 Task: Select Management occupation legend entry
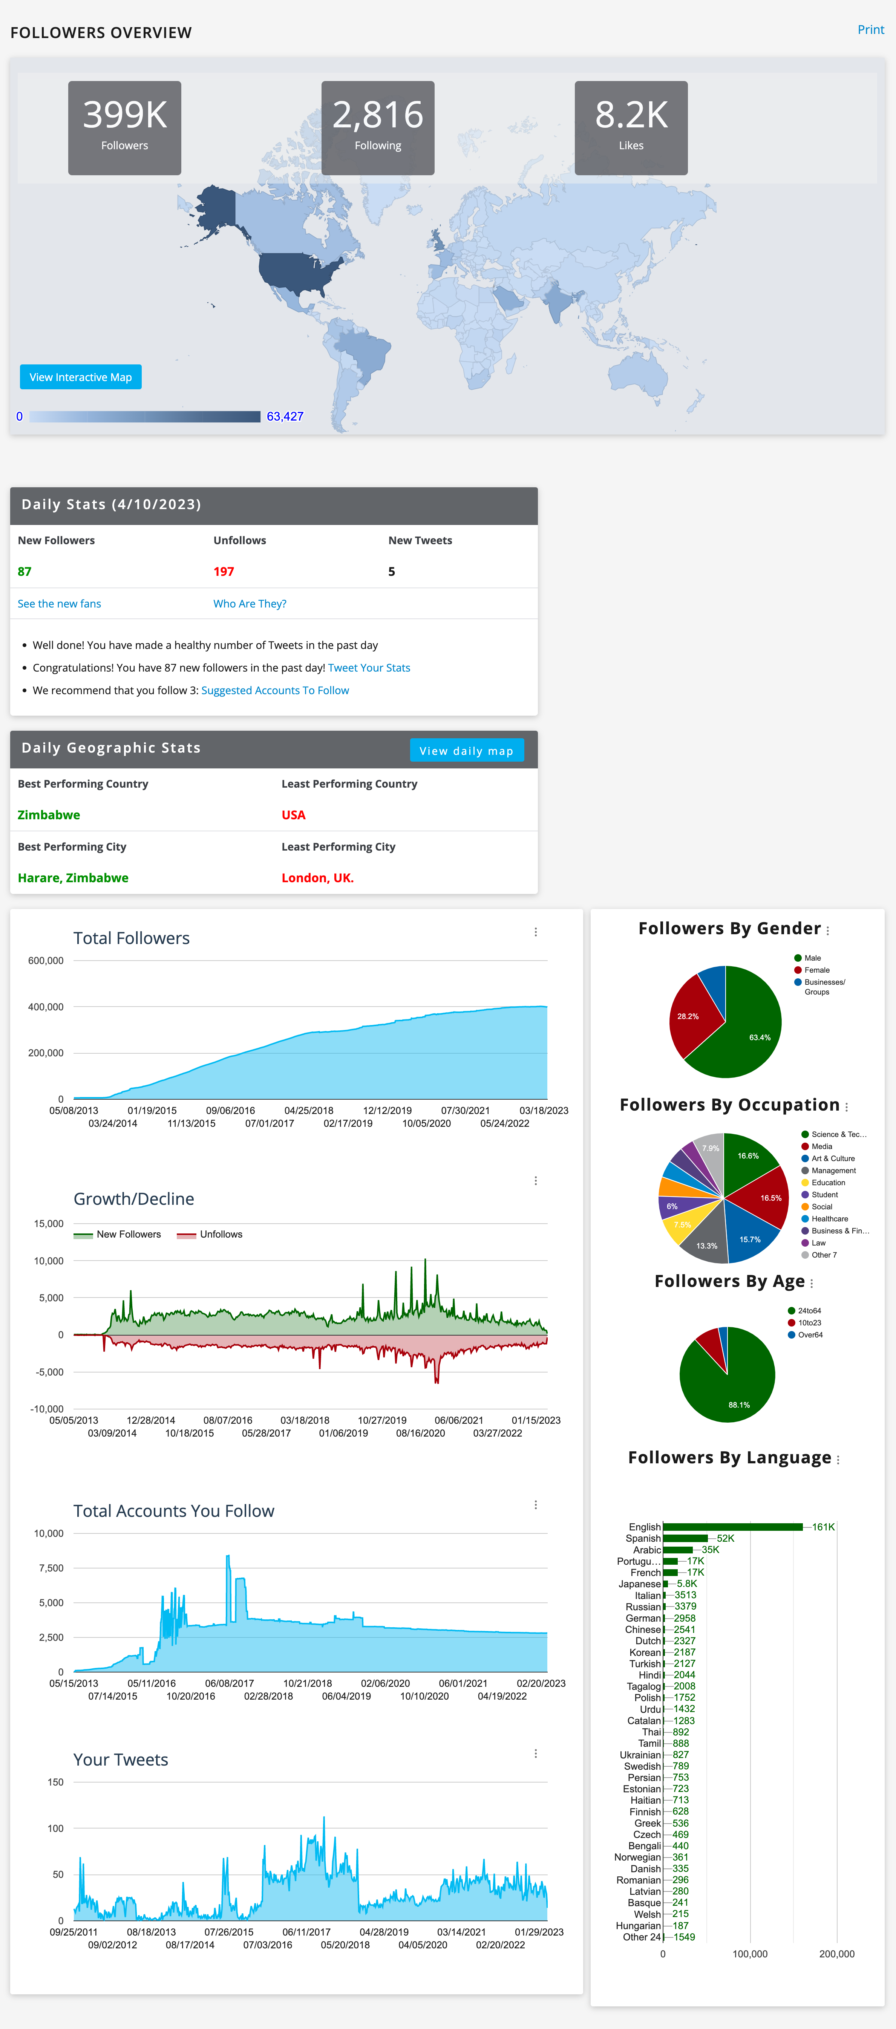829,1171
